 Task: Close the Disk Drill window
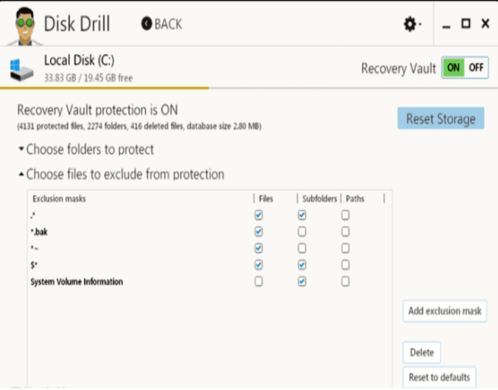coord(486,24)
